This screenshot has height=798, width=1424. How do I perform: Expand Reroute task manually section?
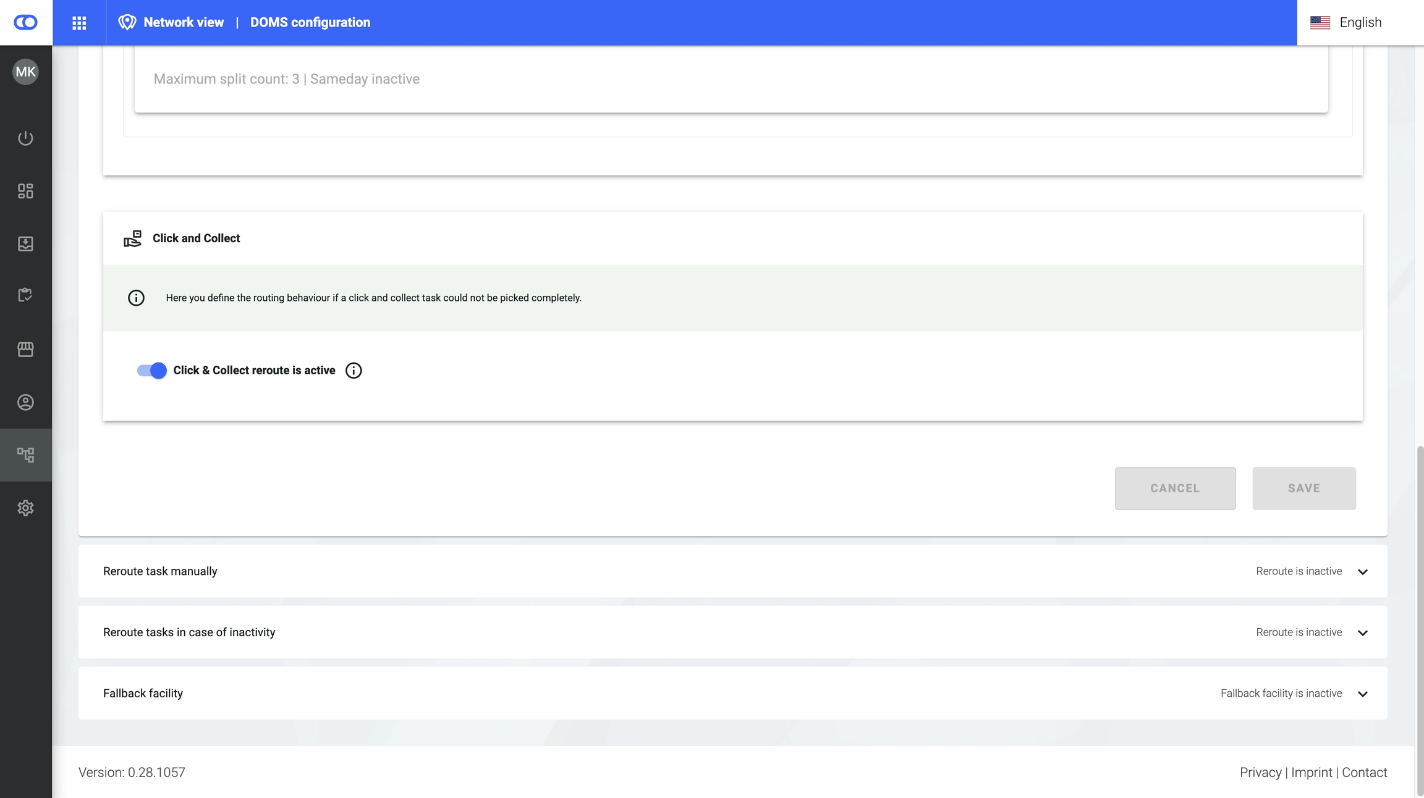[1362, 571]
